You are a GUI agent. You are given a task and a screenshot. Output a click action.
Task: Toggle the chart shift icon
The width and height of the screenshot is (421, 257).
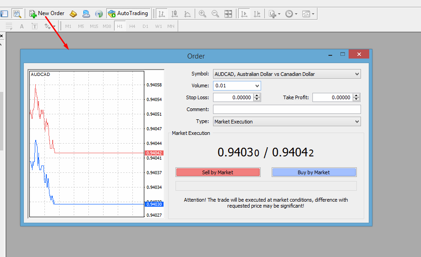pyautogui.click(x=257, y=14)
